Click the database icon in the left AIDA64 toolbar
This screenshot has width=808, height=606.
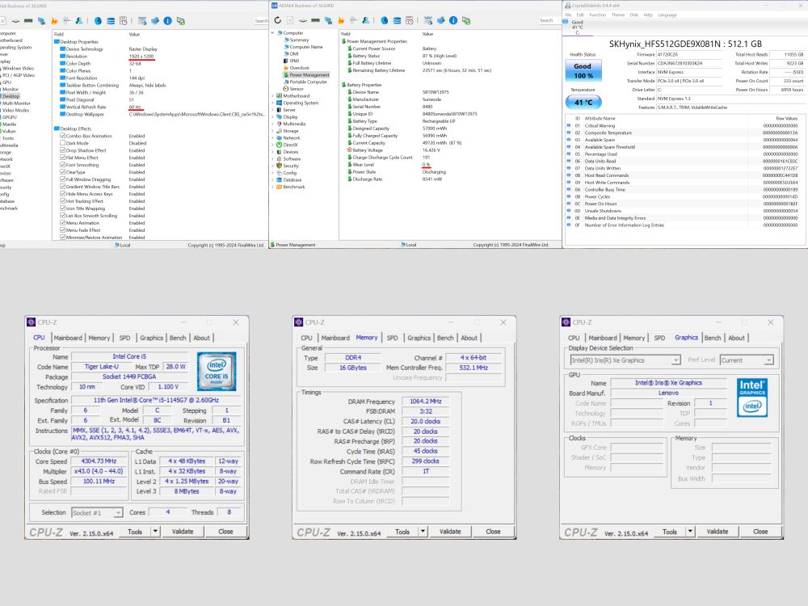(109, 19)
